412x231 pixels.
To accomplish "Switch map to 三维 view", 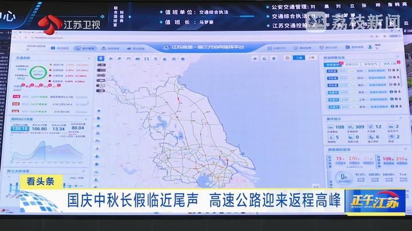I will pyautogui.click(x=311, y=58).
